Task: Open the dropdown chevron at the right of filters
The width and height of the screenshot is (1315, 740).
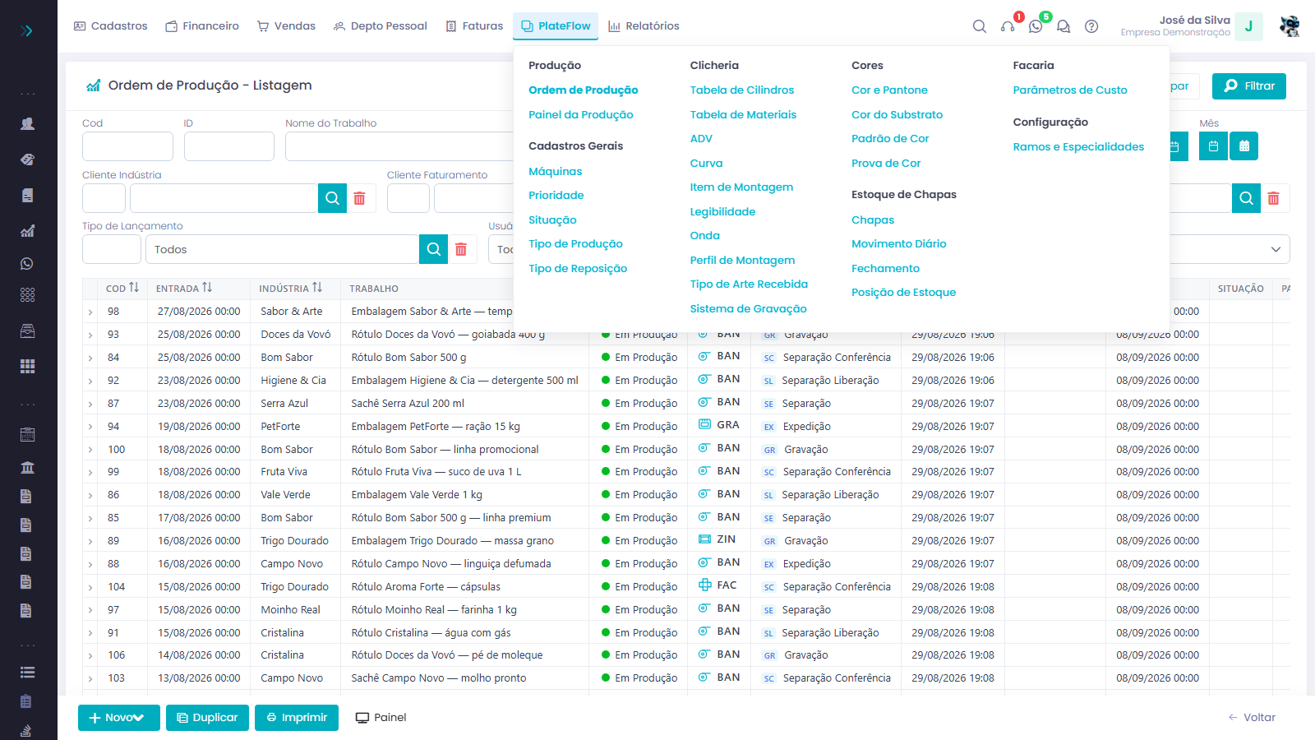Action: click(1276, 249)
